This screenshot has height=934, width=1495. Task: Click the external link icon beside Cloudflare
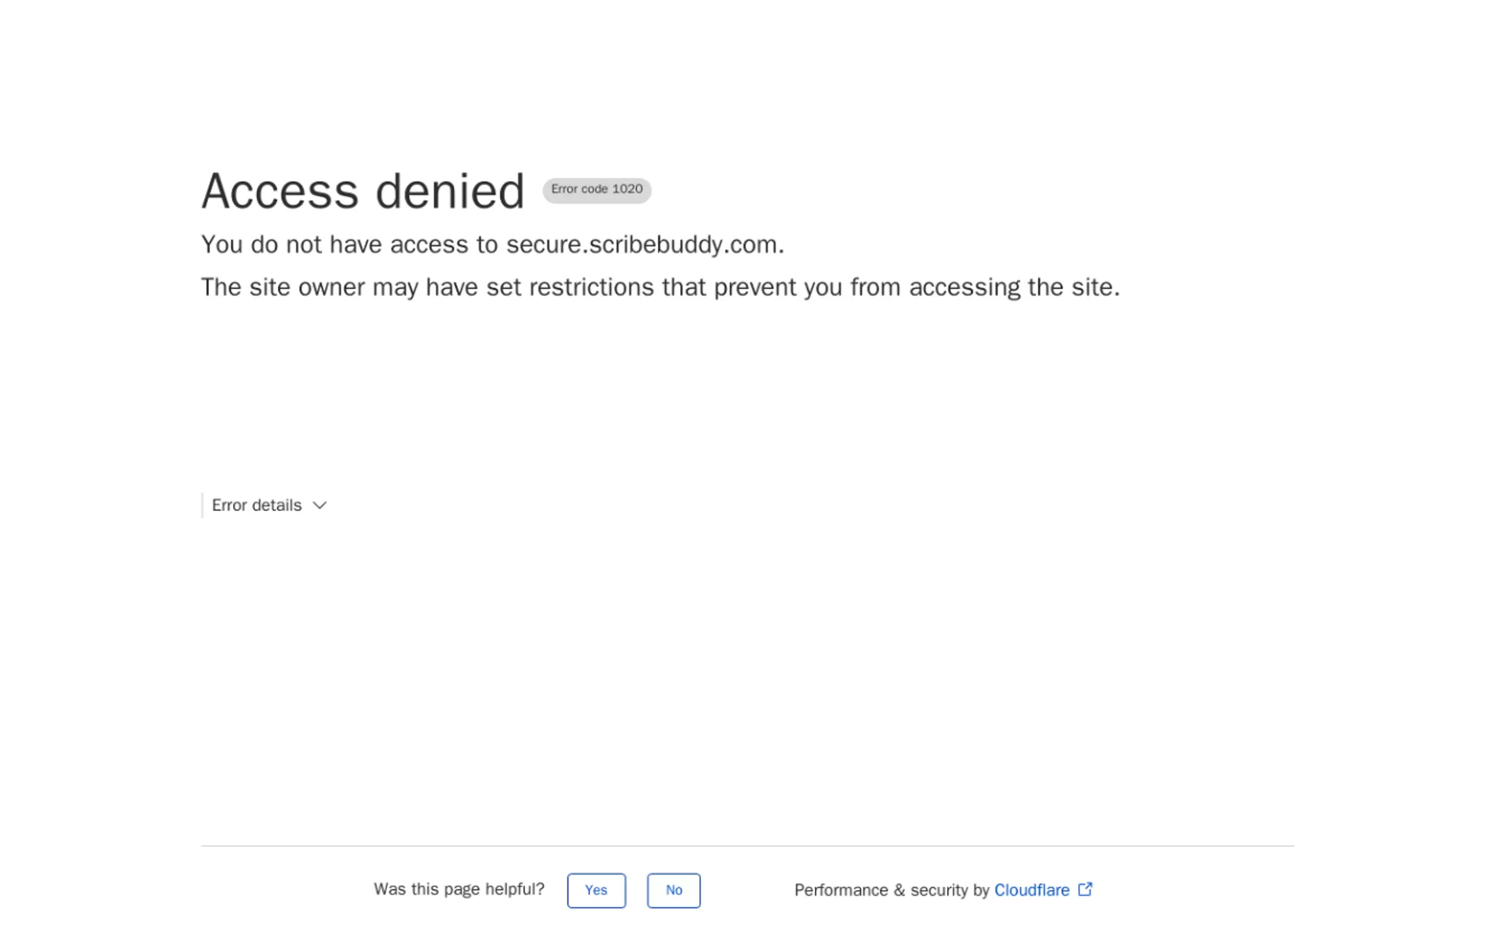pos(1085,889)
